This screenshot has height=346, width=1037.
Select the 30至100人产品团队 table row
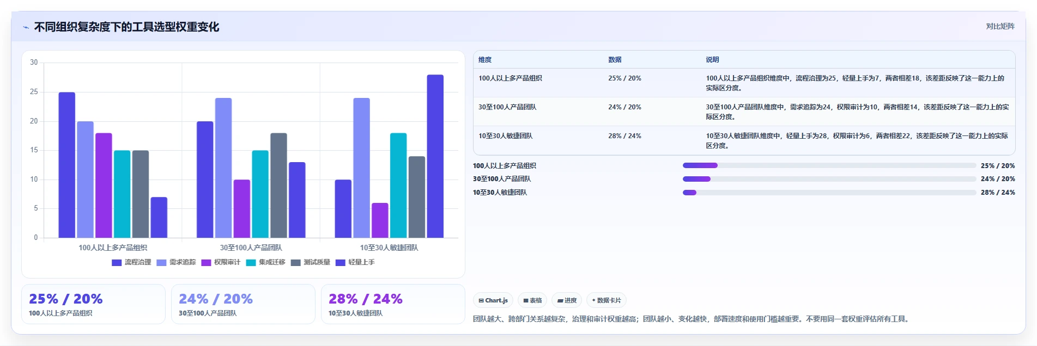coord(744,112)
